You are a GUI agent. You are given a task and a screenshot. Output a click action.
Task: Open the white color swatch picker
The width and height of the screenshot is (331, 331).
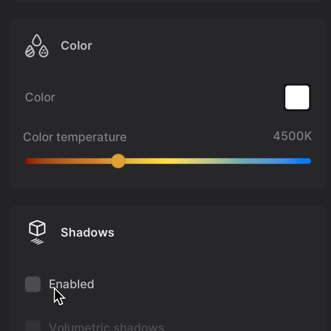(x=297, y=97)
